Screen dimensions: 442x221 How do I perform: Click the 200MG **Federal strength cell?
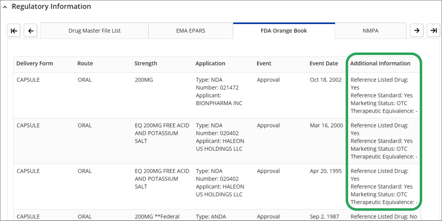(x=157, y=216)
